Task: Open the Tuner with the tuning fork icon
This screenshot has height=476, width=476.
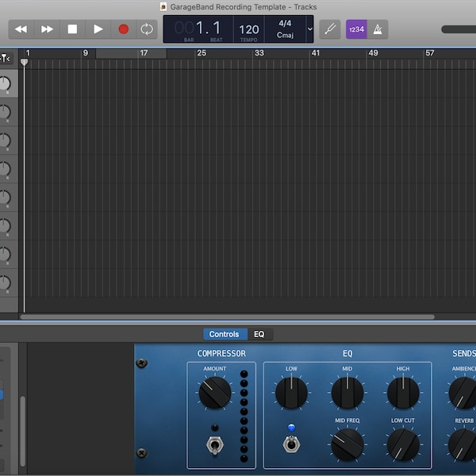Action: 330,29
